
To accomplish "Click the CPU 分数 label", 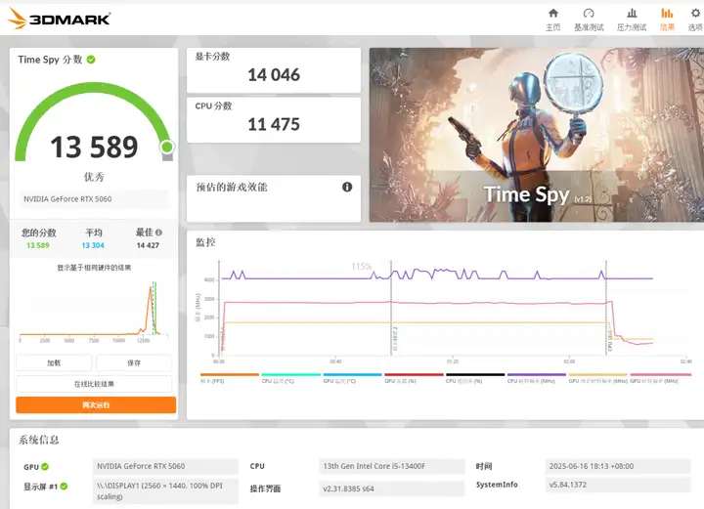I will 213,106.
